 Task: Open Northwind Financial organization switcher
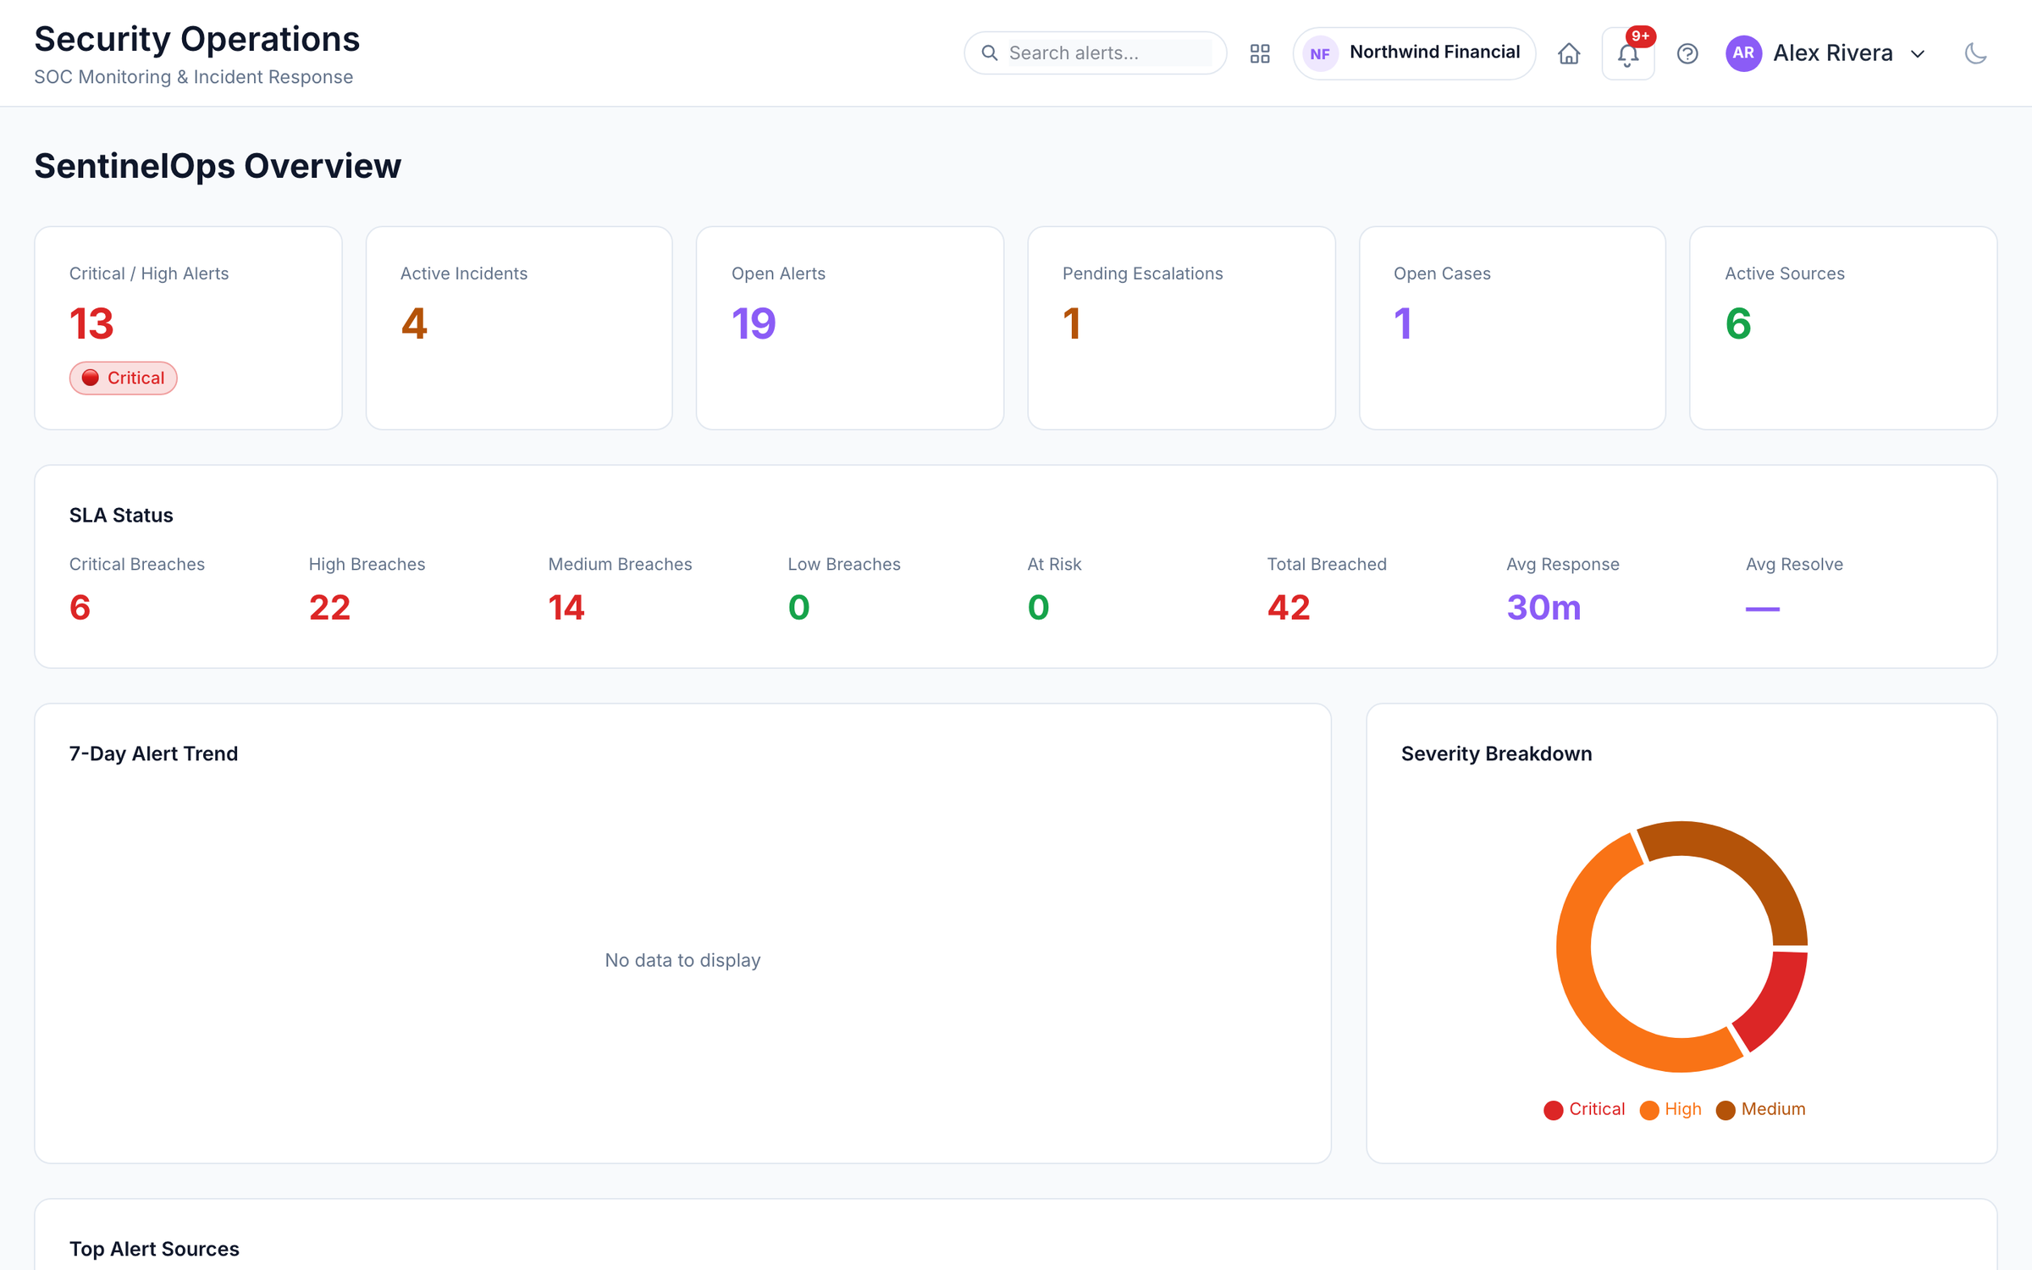tap(1414, 53)
